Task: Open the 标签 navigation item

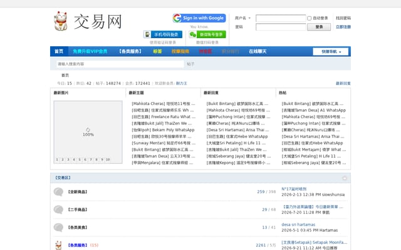Action: click(x=157, y=51)
